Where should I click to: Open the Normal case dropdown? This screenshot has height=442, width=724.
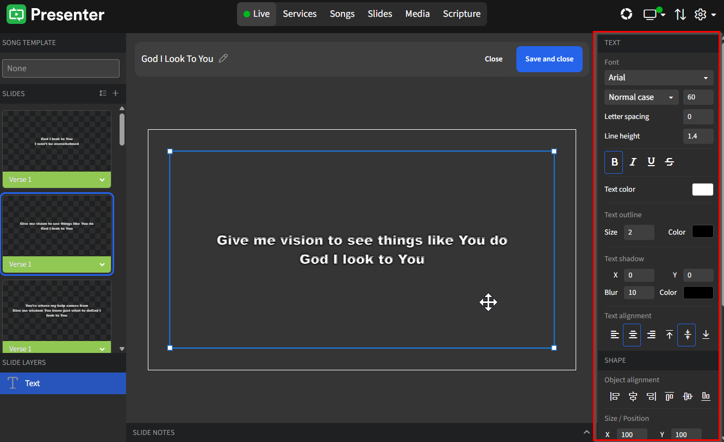point(641,97)
